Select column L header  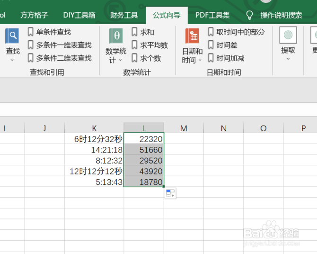point(144,128)
